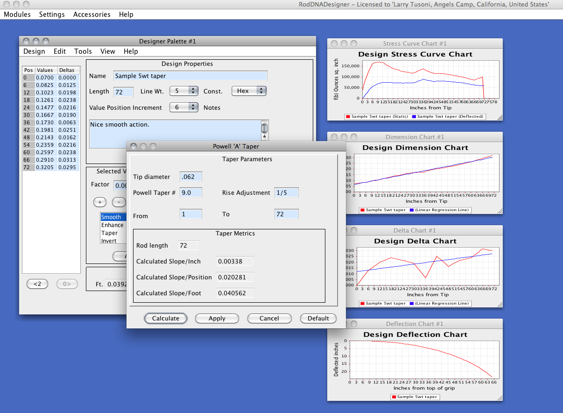Click blue legend swatch in Dimension Chart
Viewport: 563px width, 413px height.
(x=412, y=210)
